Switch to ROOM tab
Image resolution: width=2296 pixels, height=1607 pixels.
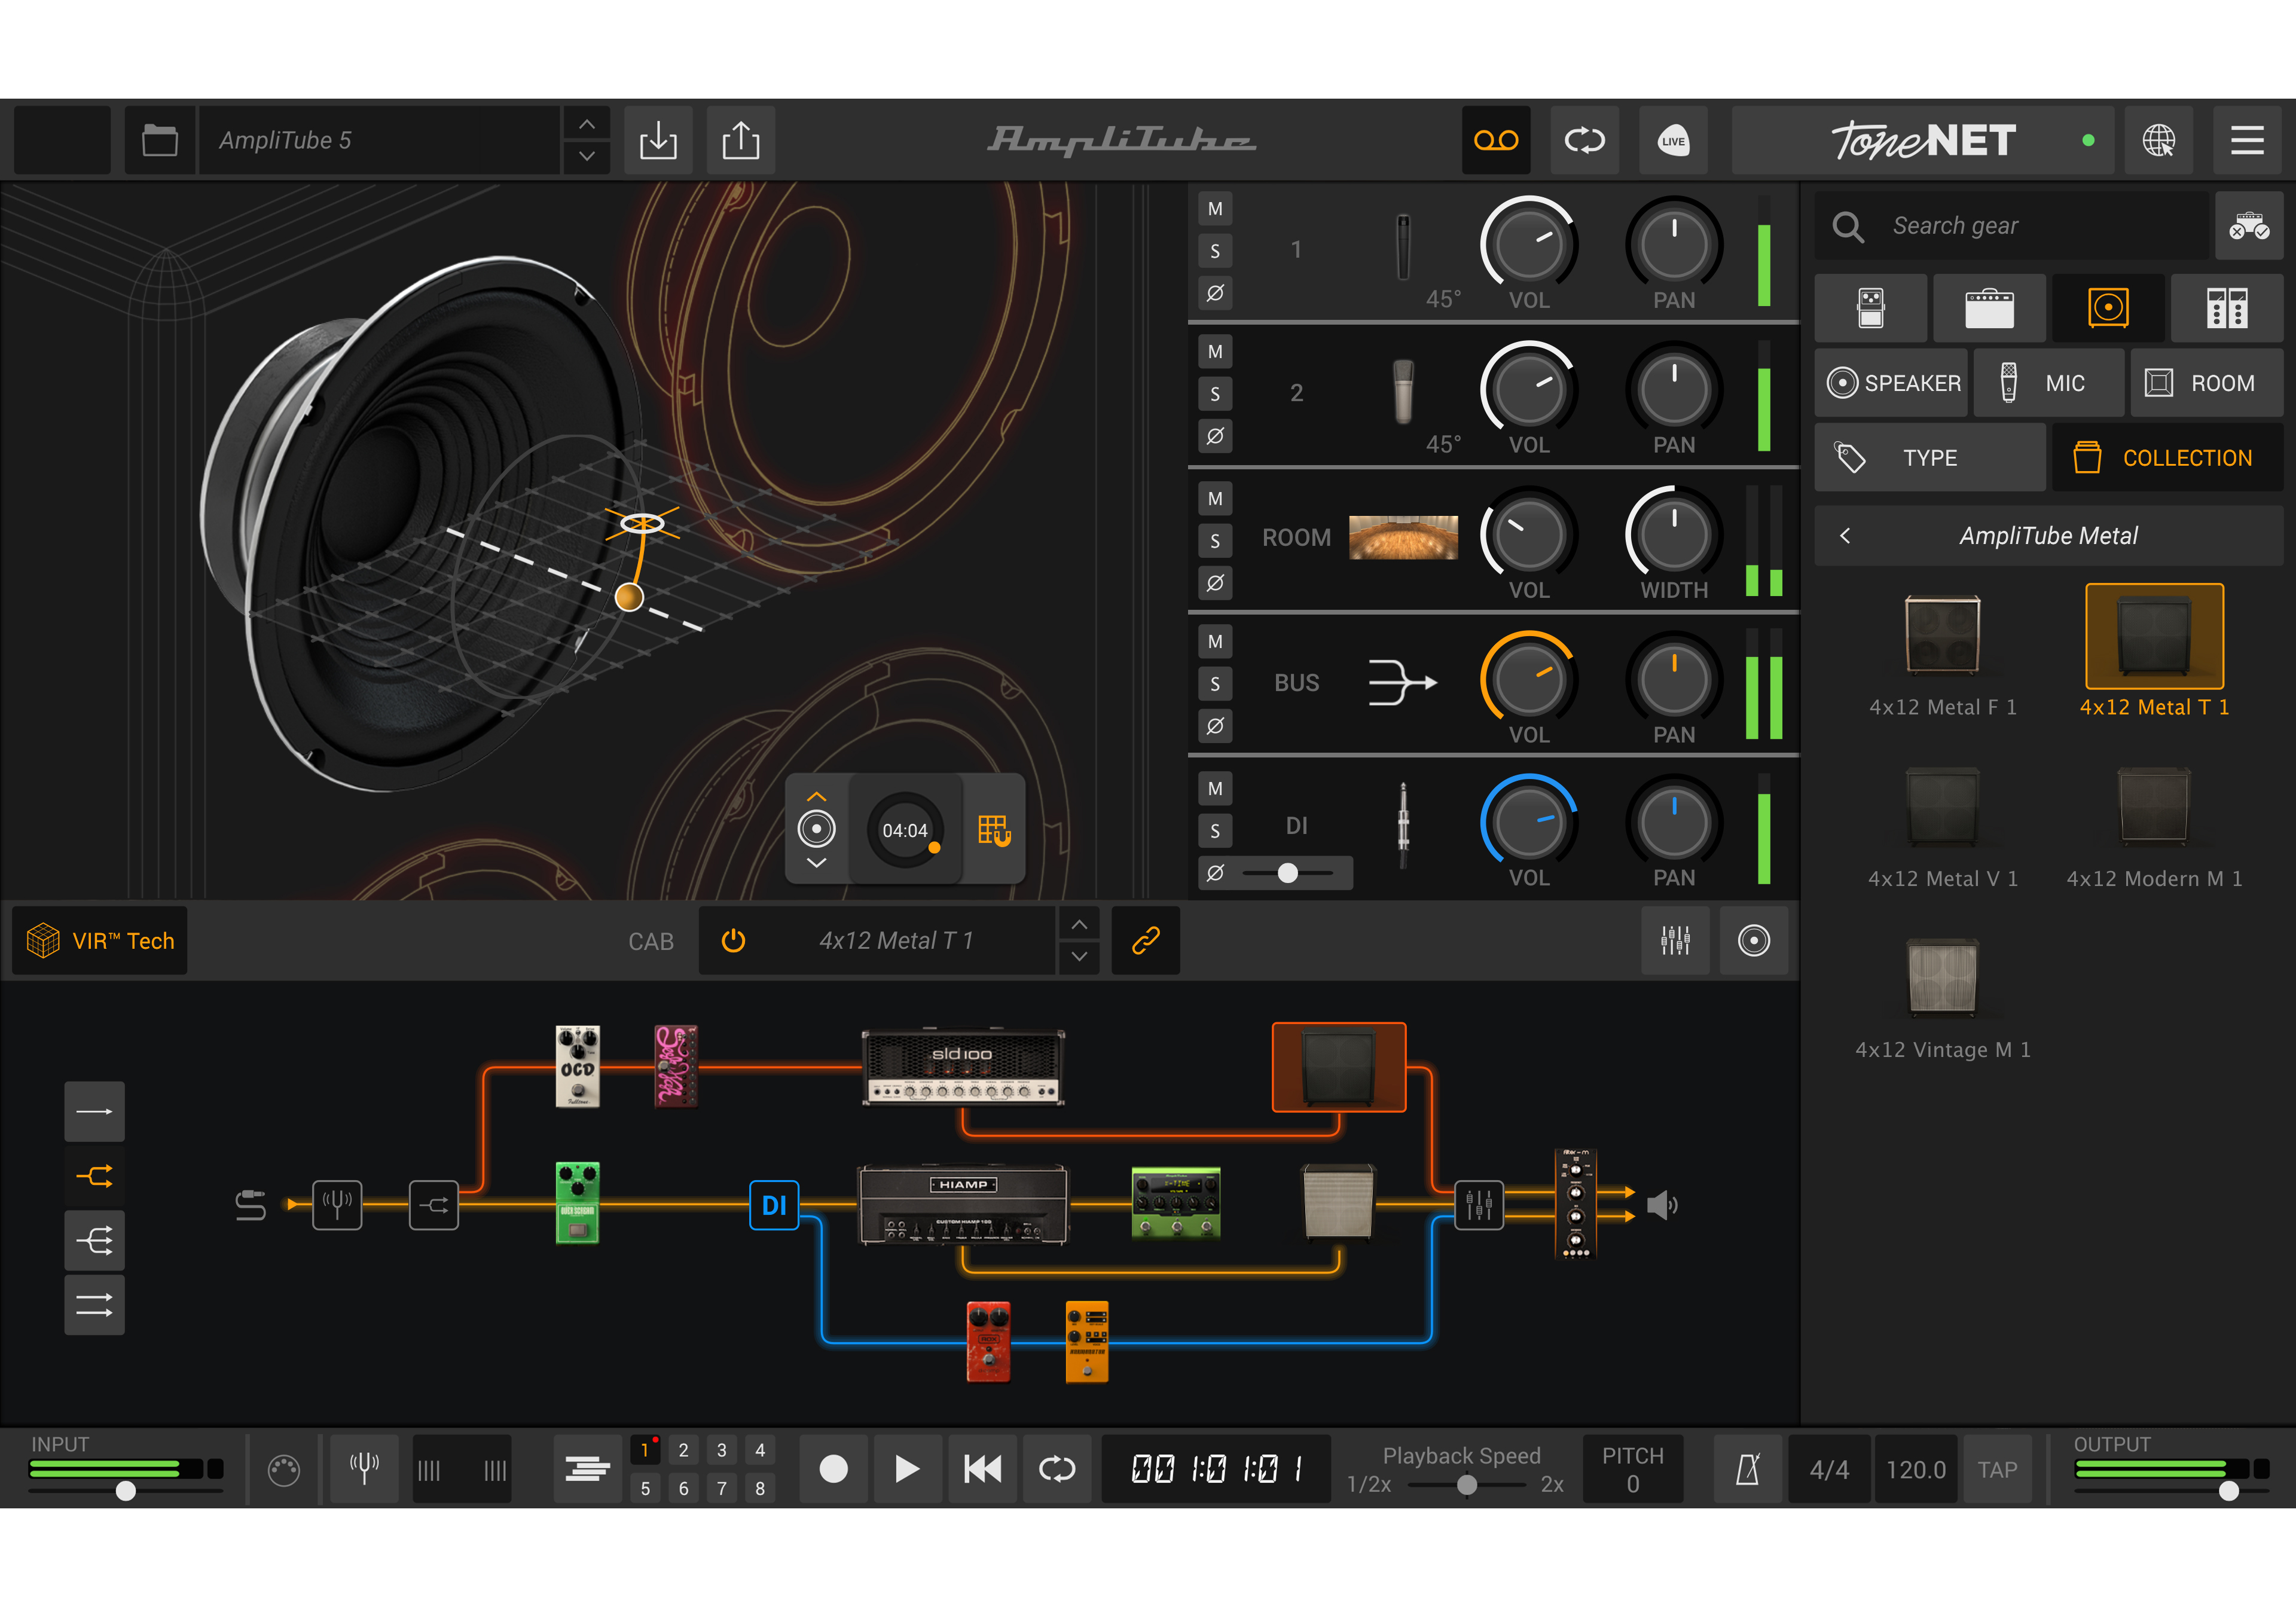[x=2206, y=383]
